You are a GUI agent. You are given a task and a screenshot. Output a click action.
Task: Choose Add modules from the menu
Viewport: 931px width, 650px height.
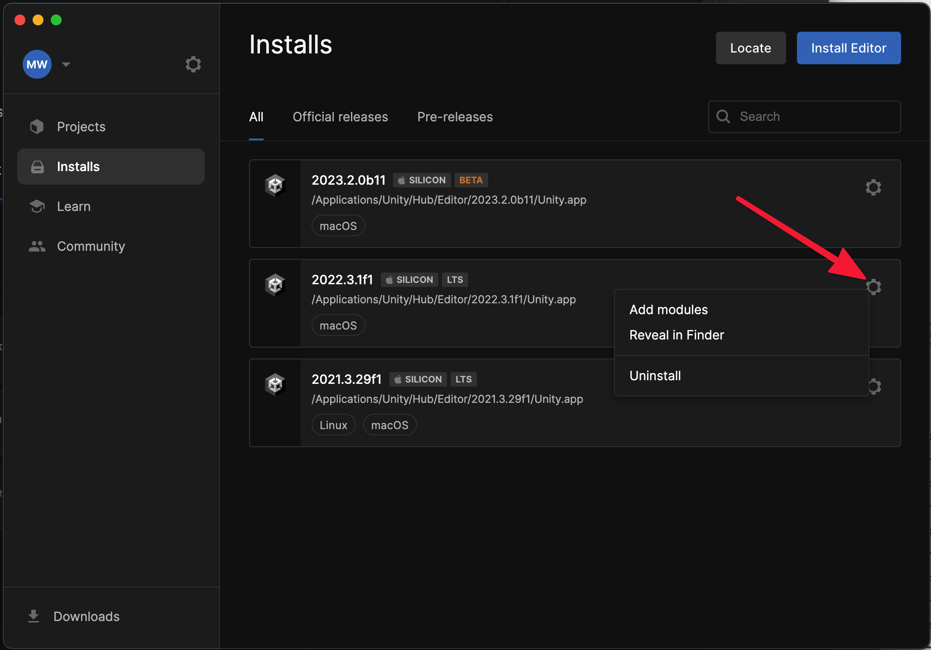668,310
